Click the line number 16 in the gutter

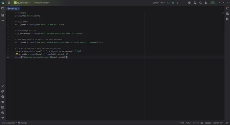(7, 57)
